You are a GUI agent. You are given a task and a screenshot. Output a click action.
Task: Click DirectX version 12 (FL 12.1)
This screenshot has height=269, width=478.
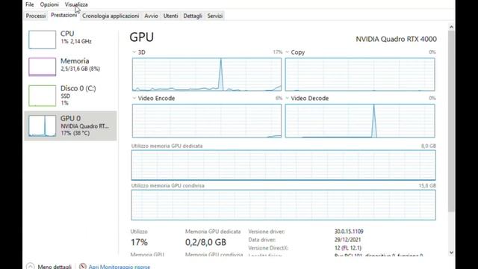(x=348, y=248)
